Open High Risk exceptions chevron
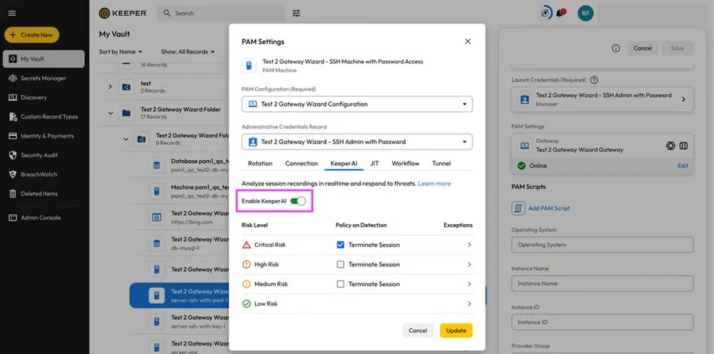The height and width of the screenshot is (354, 714). 470,264
